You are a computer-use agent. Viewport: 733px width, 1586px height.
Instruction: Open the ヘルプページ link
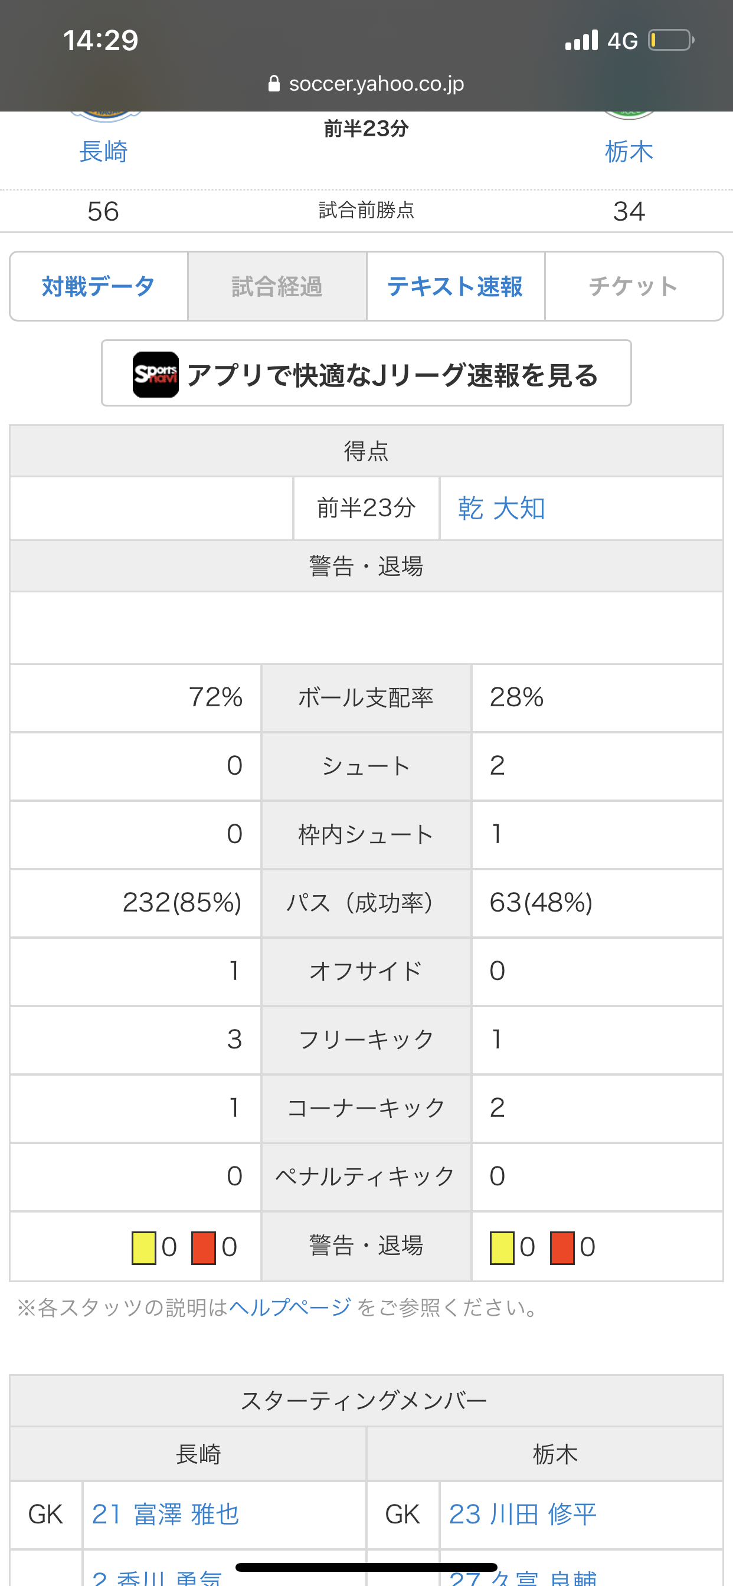290,1307
